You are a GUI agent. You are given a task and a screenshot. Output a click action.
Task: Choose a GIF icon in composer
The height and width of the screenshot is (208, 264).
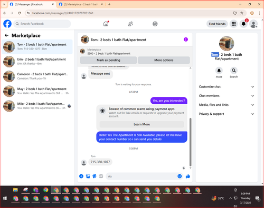click(101, 176)
